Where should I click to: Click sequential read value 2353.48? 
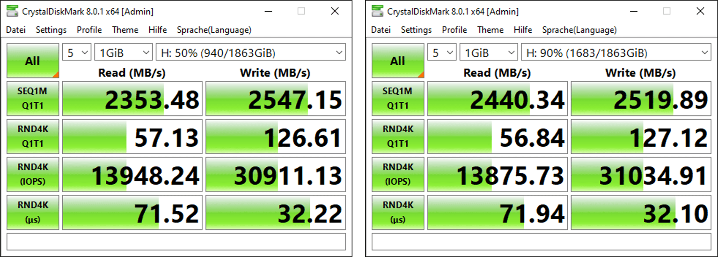(x=132, y=99)
